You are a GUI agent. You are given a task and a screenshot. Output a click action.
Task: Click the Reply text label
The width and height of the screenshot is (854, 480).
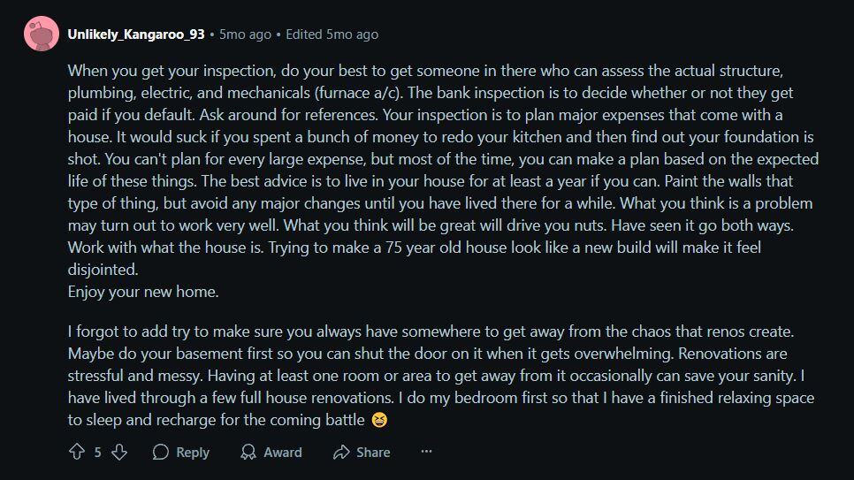tap(193, 453)
